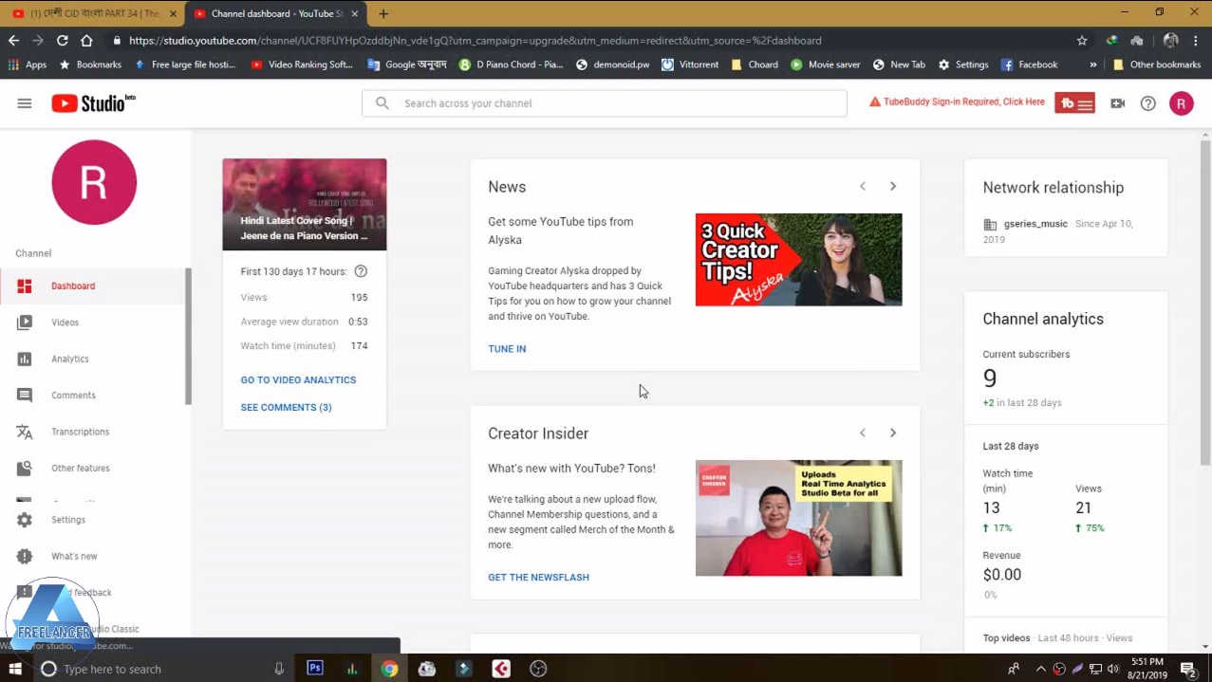This screenshot has height=682, width=1212.
Task: Open Transcriptions in the left sidebar
Action: point(80,432)
